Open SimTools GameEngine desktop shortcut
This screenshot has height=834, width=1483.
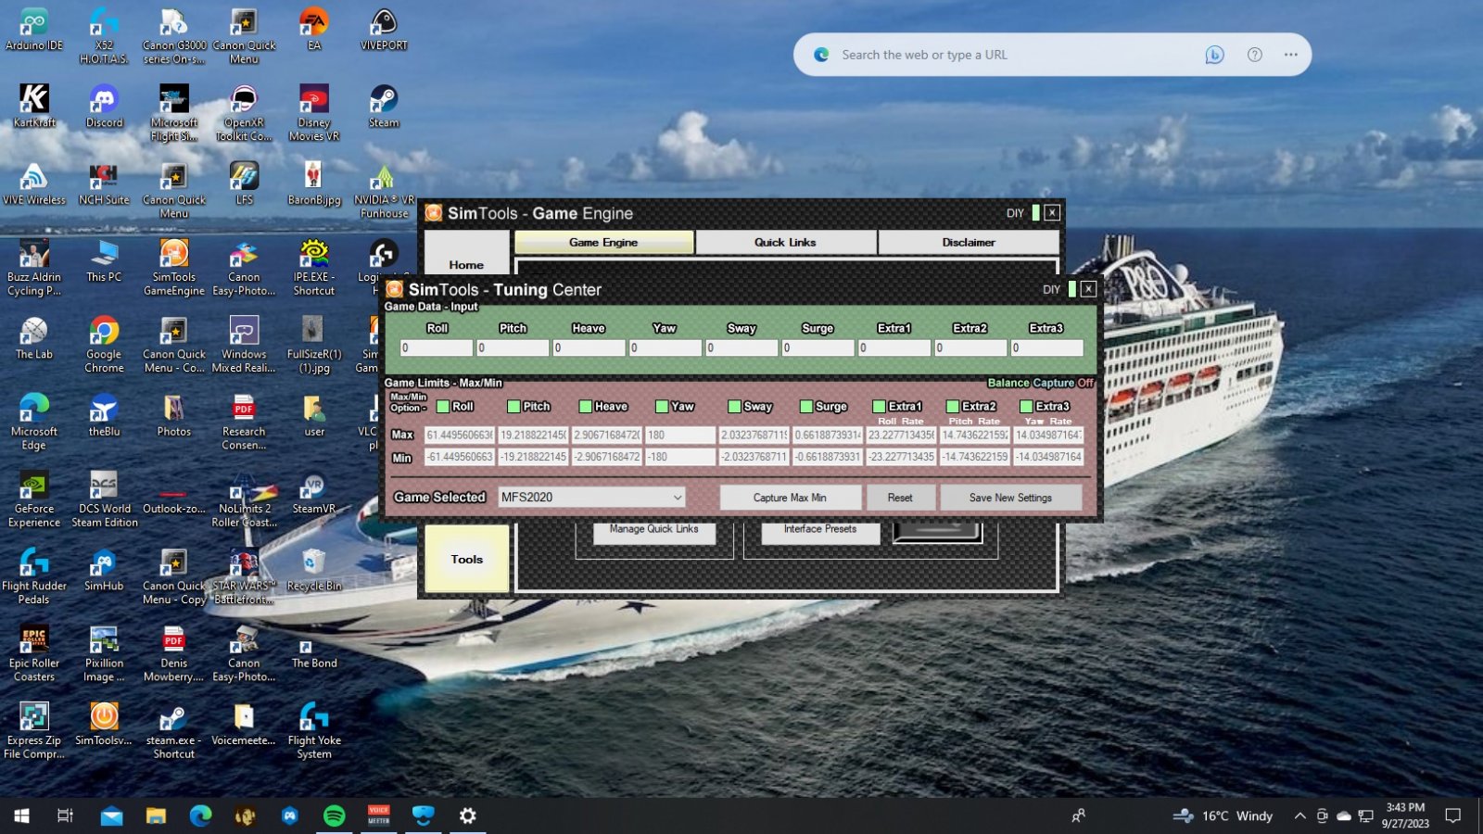tap(173, 267)
